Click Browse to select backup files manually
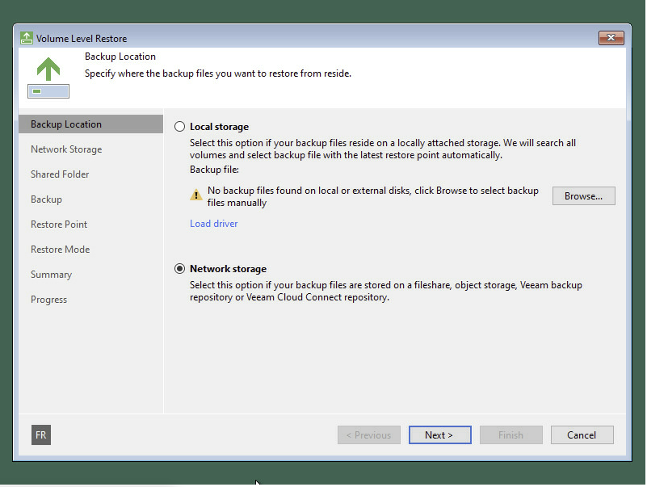 [583, 195]
